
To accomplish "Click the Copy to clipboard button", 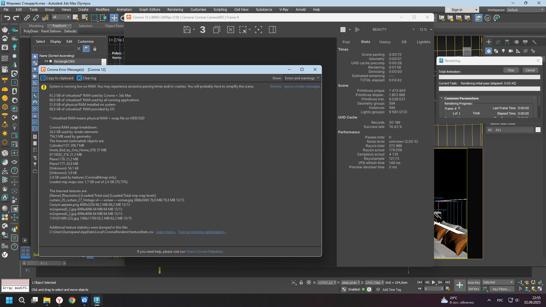I will (x=57, y=78).
